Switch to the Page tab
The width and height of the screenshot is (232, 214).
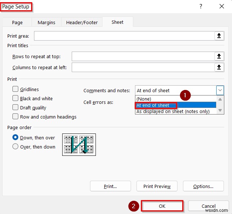pyautogui.click(x=17, y=22)
